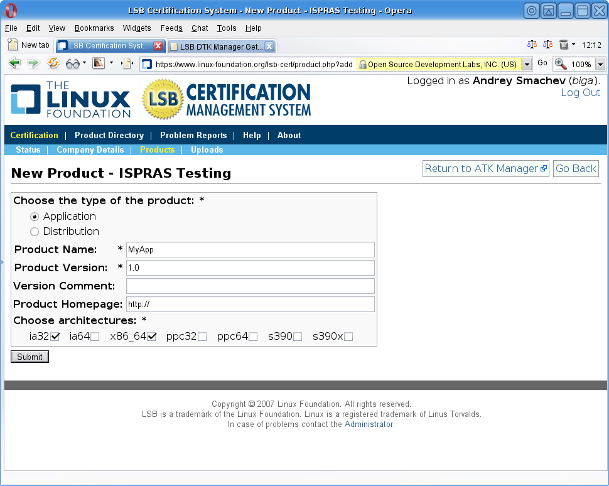Screen dimensions: 609x486
Task: Click the site icon in the address field
Action: click(147, 64)
